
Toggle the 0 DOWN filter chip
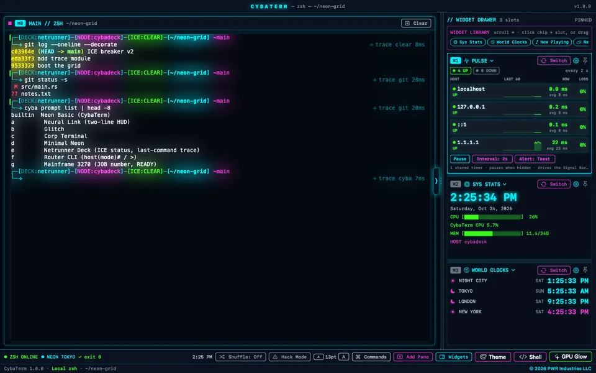pos(486,71)
